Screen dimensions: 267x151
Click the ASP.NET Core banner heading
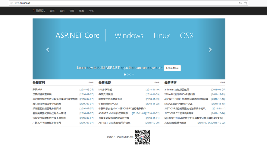pos(77,36)
